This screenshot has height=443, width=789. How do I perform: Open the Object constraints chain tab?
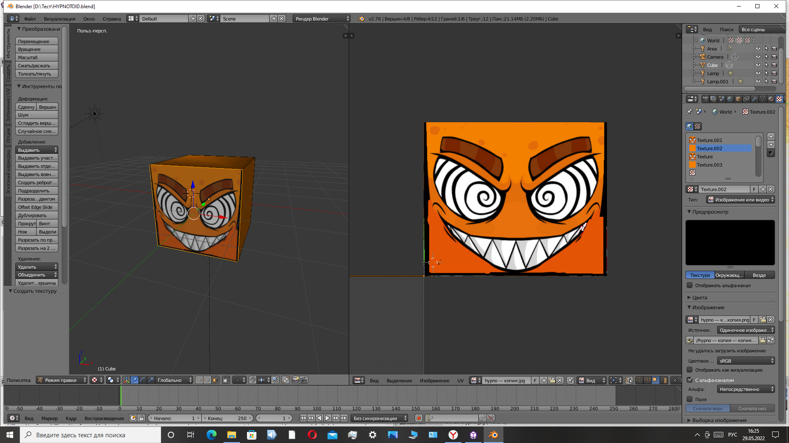tap(746, 99)
